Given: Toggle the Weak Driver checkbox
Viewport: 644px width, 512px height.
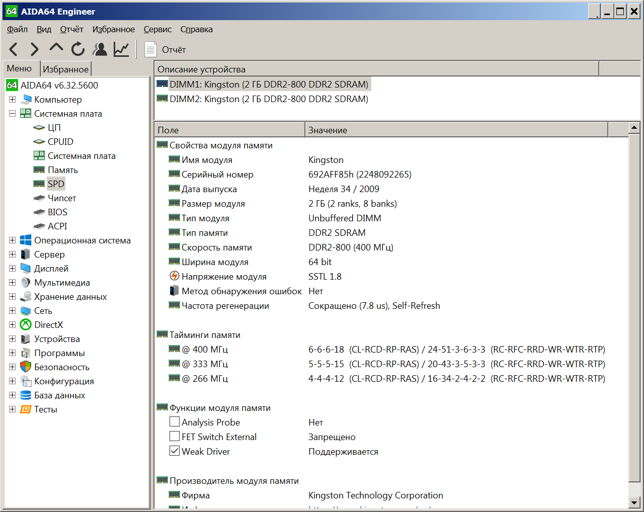Looking at the screenshot, I should pos(175,451).
